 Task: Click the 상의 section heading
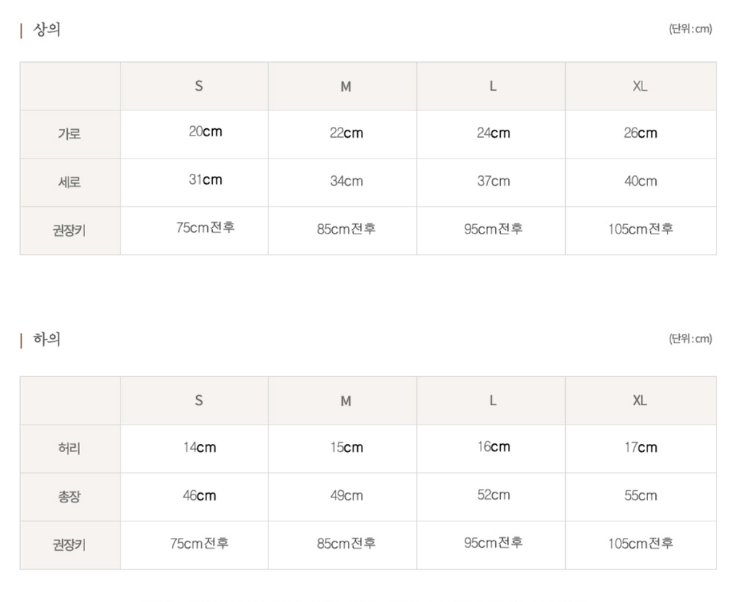tap(46, 30)
